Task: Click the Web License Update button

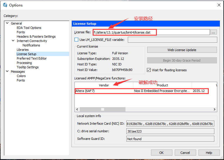Action: 182,50
